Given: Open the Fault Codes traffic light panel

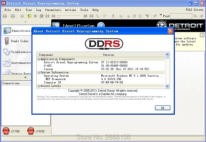Looking at the screenshot, I should [x=6, y=41].
